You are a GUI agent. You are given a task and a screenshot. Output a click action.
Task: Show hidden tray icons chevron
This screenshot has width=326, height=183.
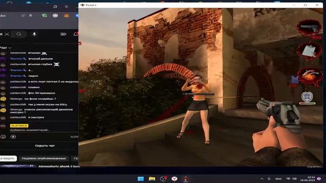262,178
